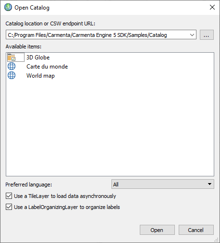The width and height of the screenshot is (220, 243).
Task: Expand the catalog location dropdown arrow
Action: pyautogui.click(x=192, y=35)
